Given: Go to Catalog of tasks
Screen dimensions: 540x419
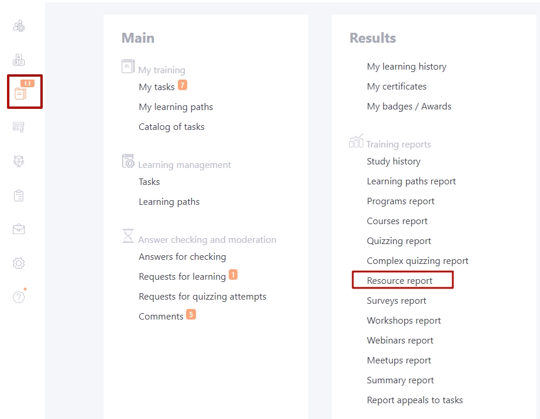Looking at the screenshot, I should point(171,127).
